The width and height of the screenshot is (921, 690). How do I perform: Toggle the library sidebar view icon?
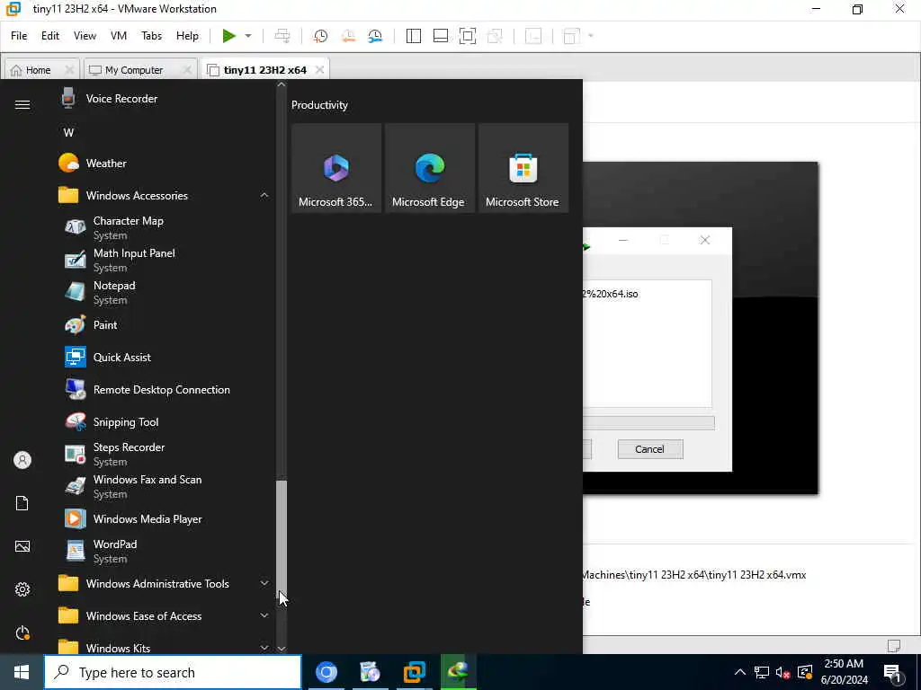click(x=414, y=36)
